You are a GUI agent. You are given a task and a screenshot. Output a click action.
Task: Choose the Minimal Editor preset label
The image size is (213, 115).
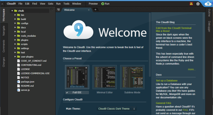105,92
